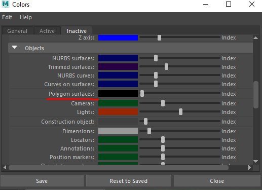Click the Save button
This screenshot has height=190, width=262.
[42, 181]
